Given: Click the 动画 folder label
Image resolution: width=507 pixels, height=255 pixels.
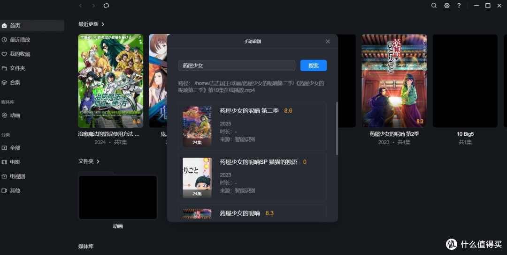Looking at the screenshot, I should tap(118, 226).
